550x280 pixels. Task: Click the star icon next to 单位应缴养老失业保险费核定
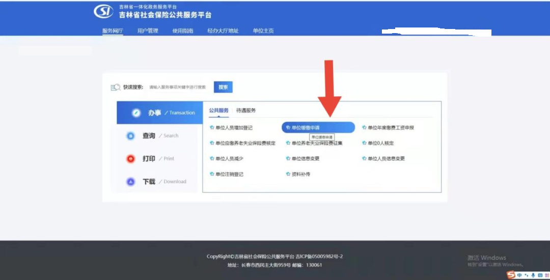(x=212, y=144)
